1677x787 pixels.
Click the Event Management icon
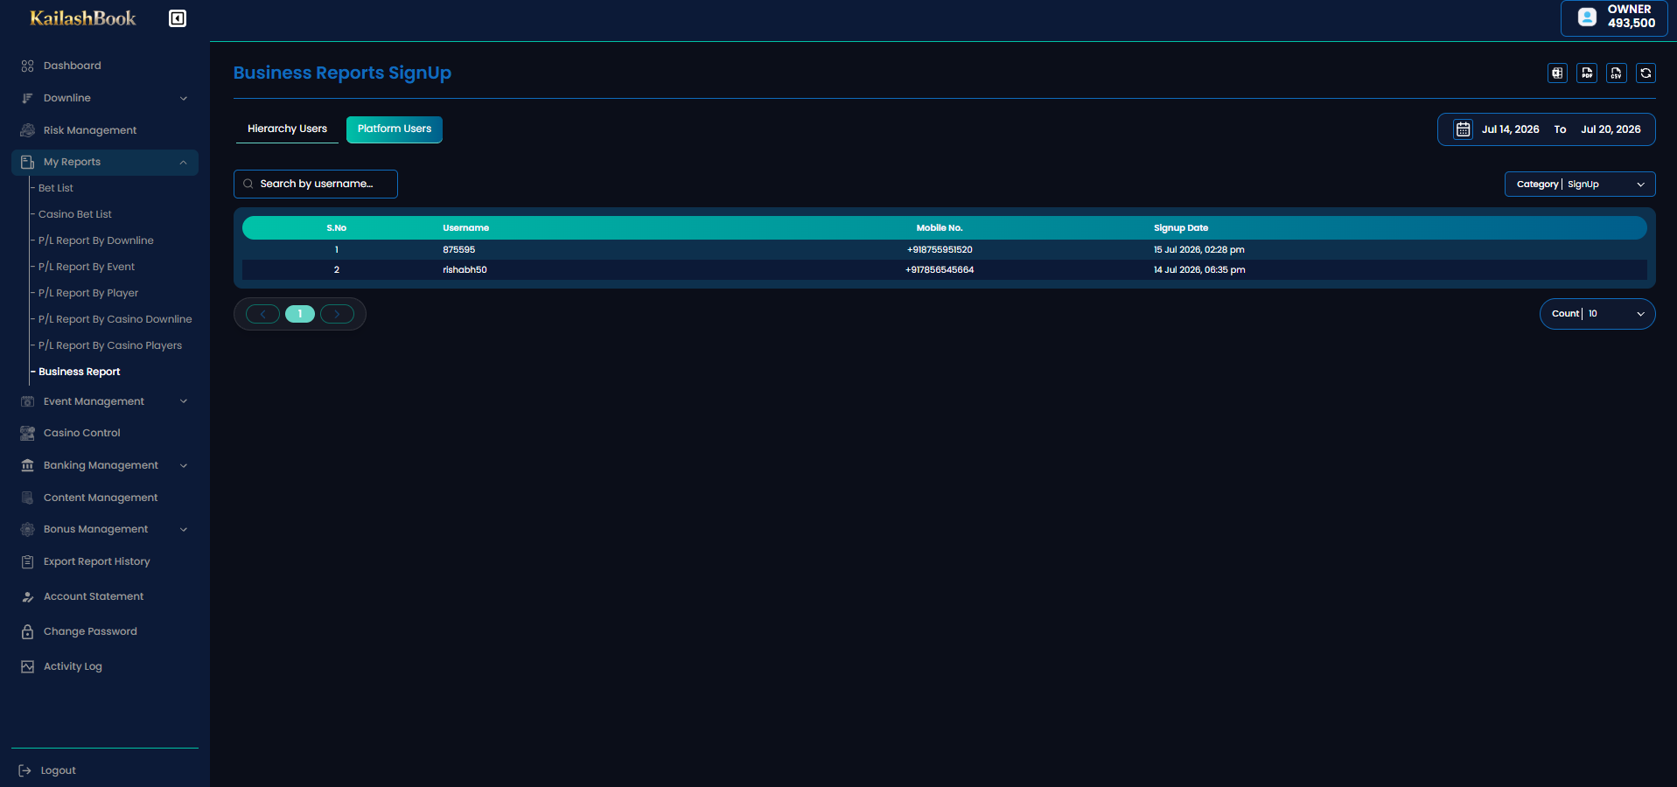(x=27, y=401)
